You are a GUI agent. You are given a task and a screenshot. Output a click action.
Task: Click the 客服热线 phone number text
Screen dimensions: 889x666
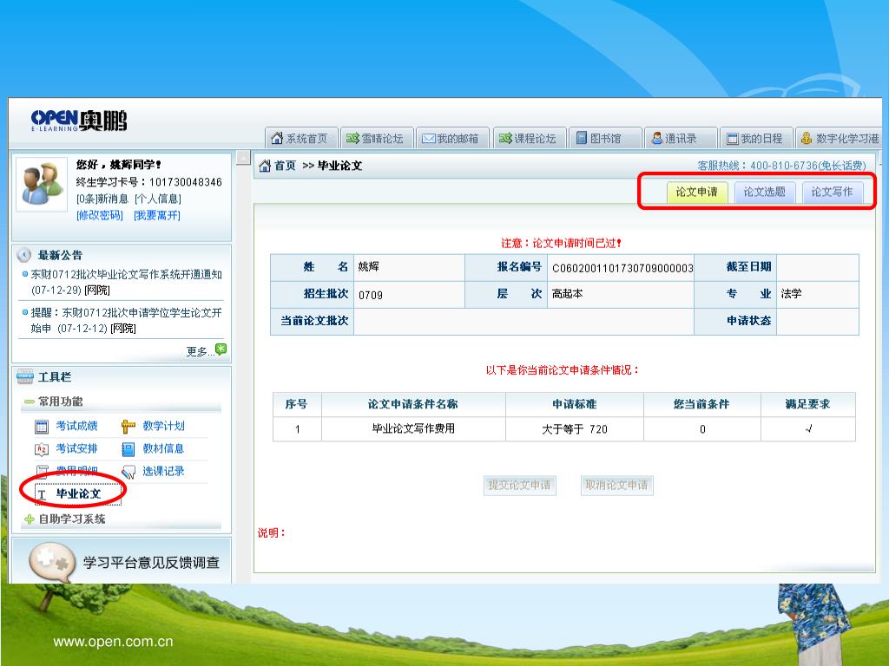(781, 166)
